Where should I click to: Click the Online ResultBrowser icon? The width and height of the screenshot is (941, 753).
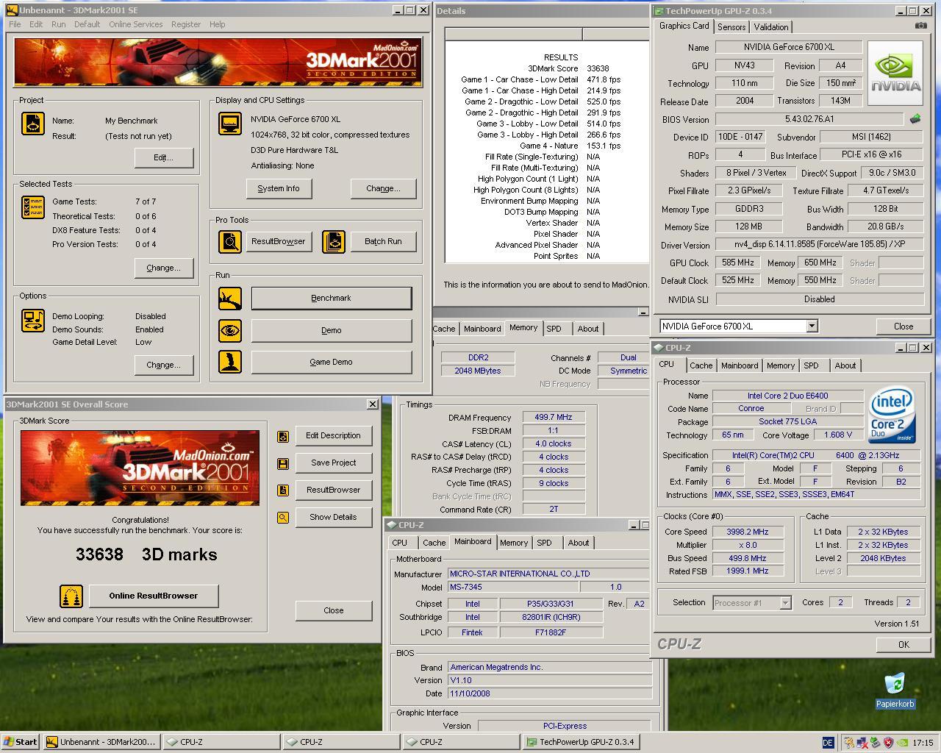point(71,596)
